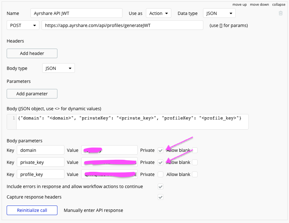Click the API call Name field
Image resolution: width=289 pixels, height=223 pixels.
point(76,13)
